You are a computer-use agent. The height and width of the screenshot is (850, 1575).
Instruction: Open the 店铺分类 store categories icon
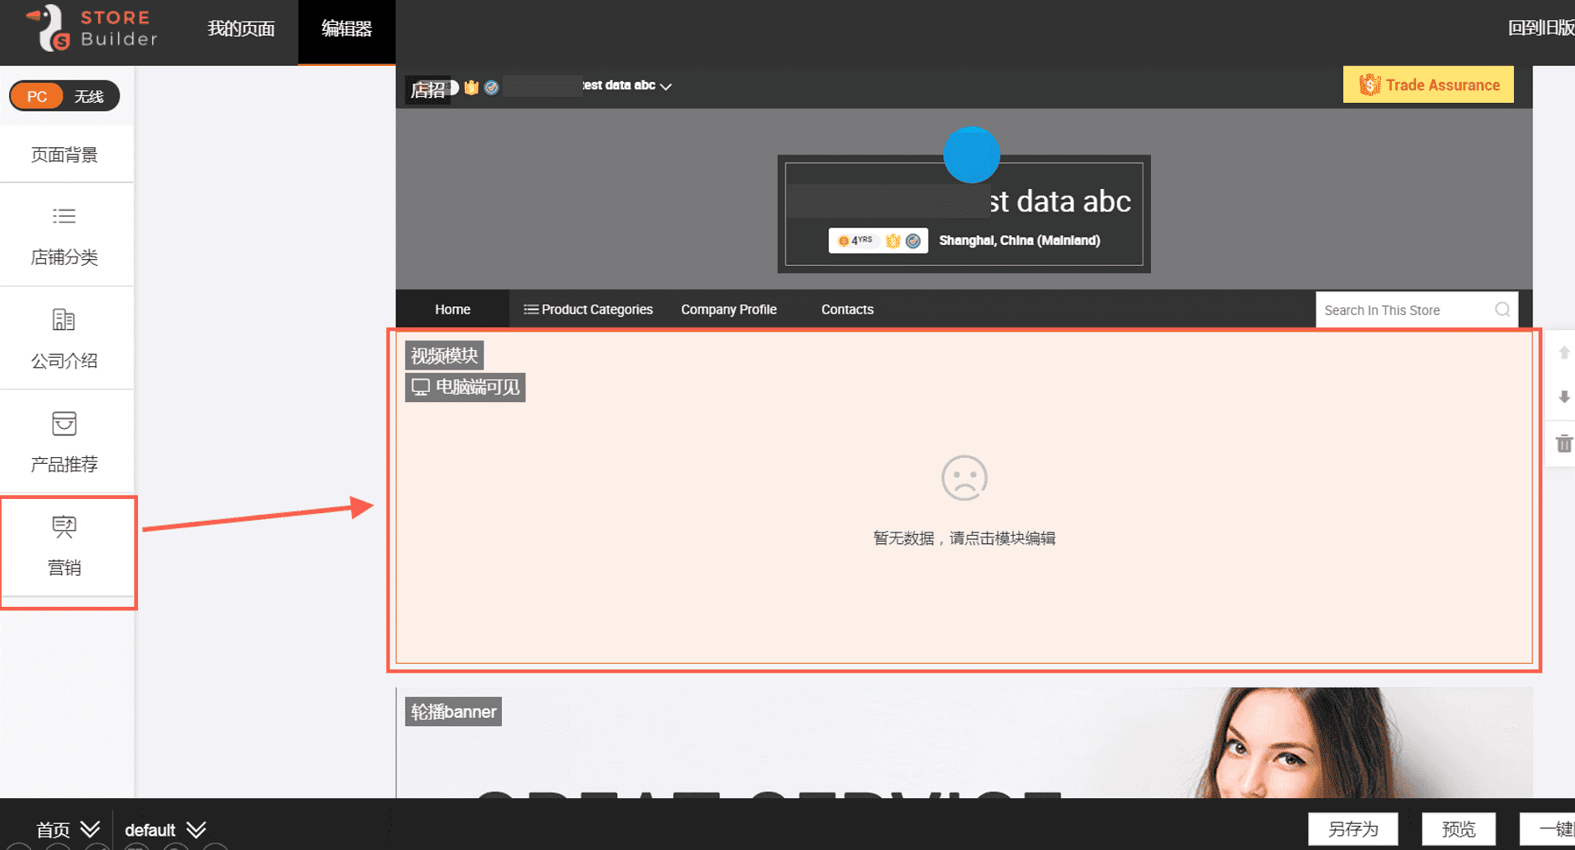tap(64, 216)
